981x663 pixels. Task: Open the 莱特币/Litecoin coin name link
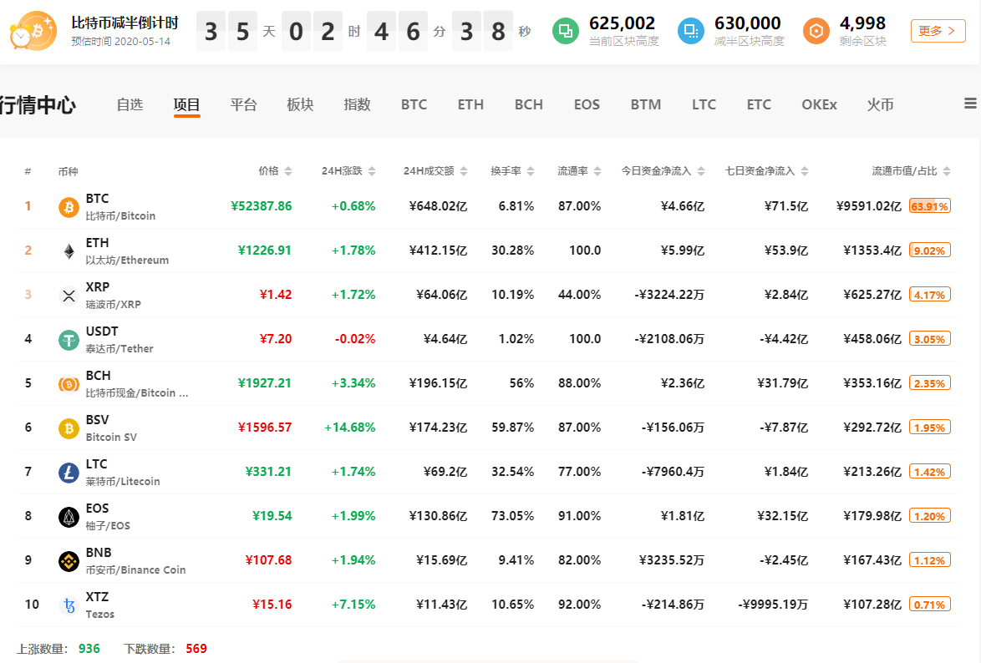coord(123,482)
